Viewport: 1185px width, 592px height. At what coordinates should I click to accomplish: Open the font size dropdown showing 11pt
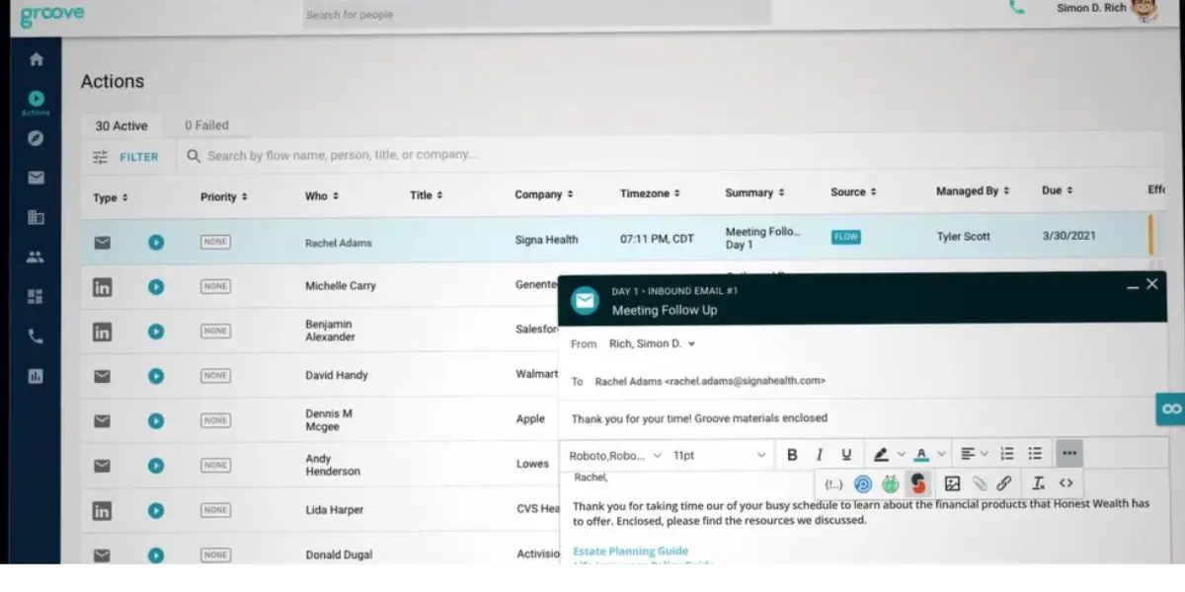(x=719, y=456)
